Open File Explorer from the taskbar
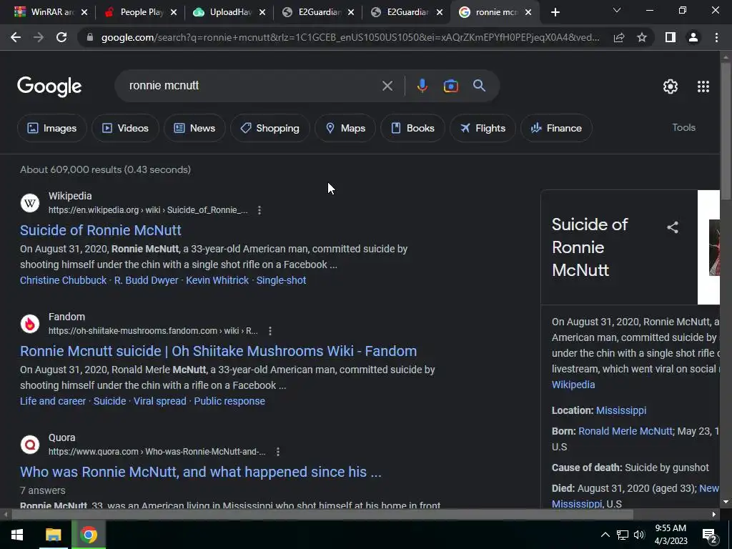 (53, 535)
